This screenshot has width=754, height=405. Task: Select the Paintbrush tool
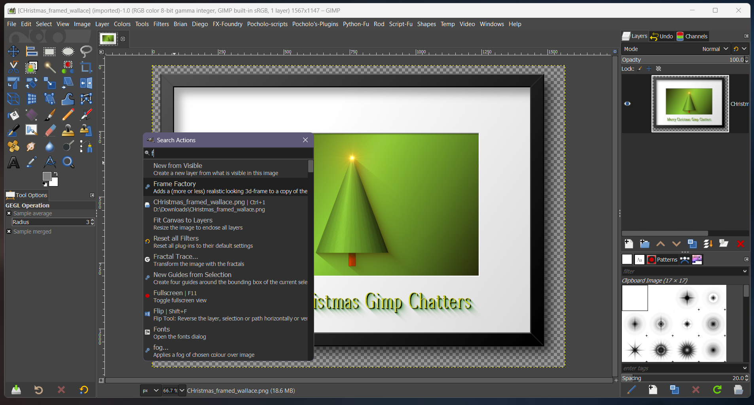click(49, 115)
